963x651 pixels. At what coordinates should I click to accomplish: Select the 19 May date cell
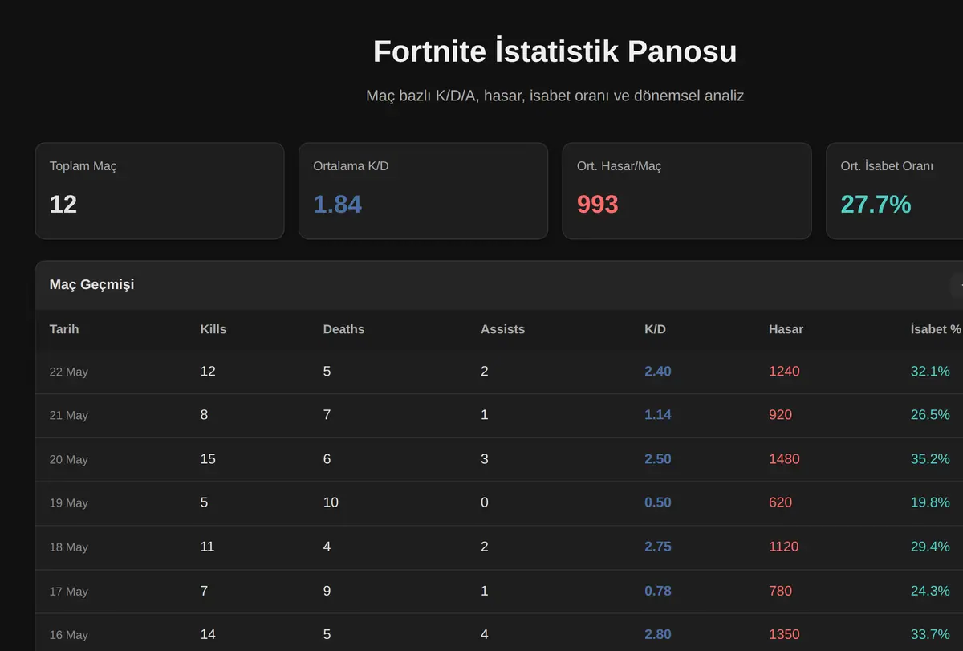pos(69,502)
